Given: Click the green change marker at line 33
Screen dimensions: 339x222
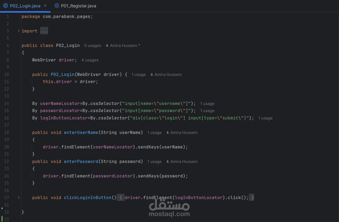Looking at the screenshot, I should point(2,219).
